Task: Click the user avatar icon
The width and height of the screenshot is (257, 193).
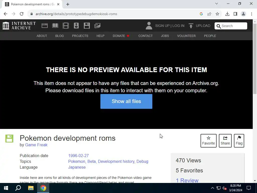Action: click(149, 26)
